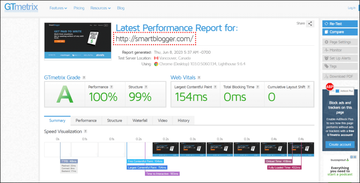Click the Download PDF file icon
The width and height of the screenshot is (360, 183).
pos(326,76)
